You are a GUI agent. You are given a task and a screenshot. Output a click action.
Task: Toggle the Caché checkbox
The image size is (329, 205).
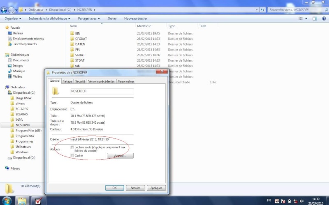(x=72, y=156)
